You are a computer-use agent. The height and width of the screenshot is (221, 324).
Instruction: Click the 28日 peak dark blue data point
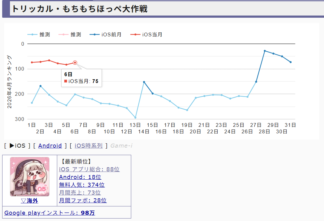pyautogui.click(x=265, y=51)
